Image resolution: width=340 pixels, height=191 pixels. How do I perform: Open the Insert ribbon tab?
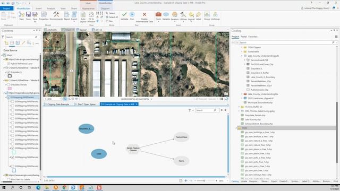click(x=39, y=8)
